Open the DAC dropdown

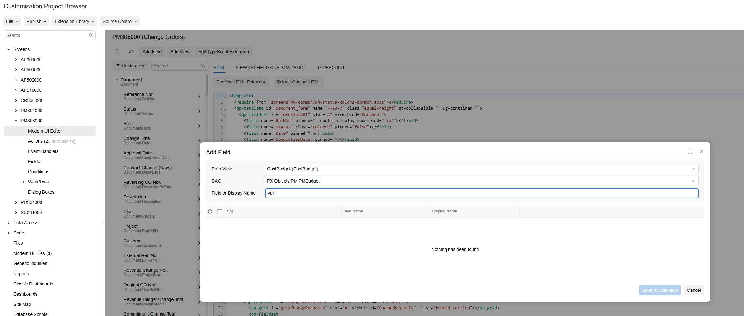[x=482, y=181]
